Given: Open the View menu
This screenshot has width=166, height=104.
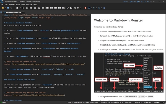Looking at the screenshot, I should pos(23,4).
